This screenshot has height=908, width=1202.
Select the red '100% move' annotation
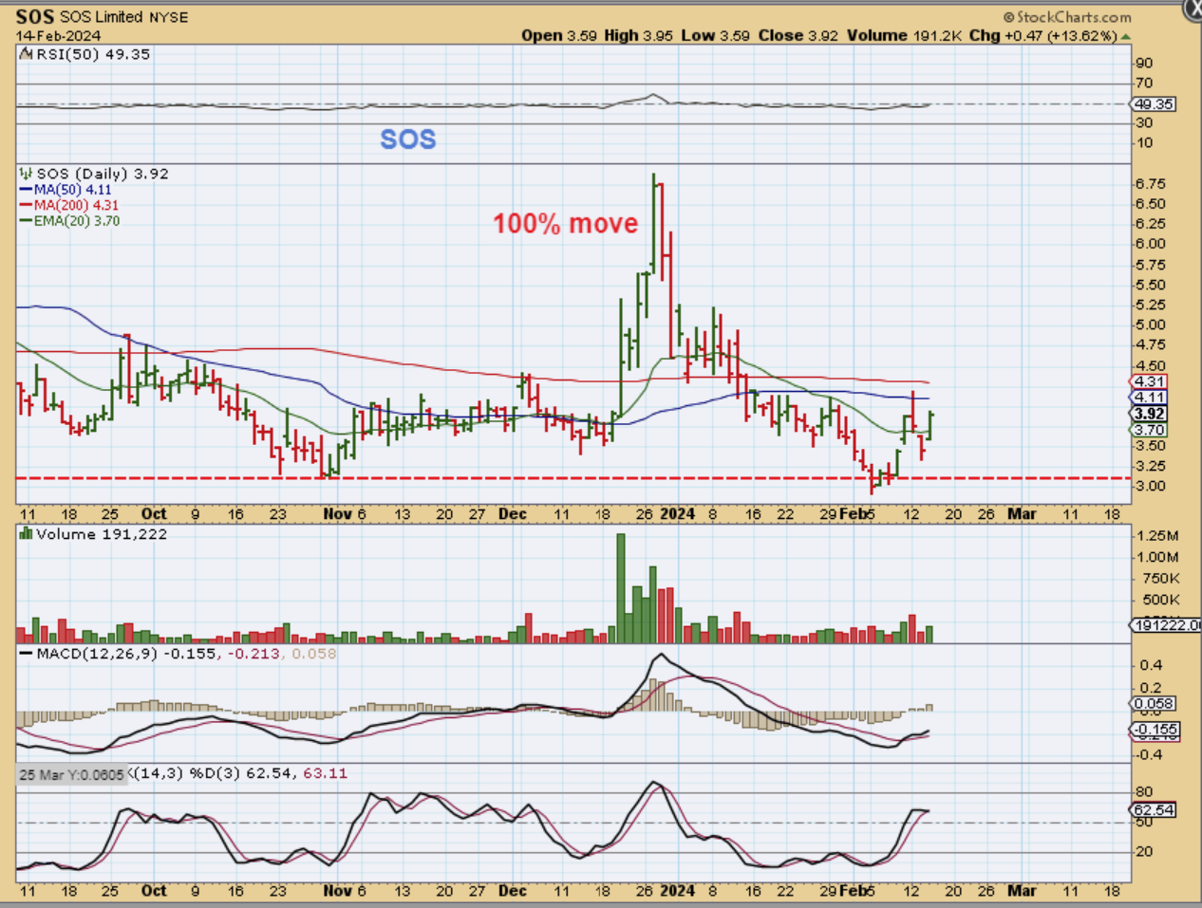(x=565, y=224)
